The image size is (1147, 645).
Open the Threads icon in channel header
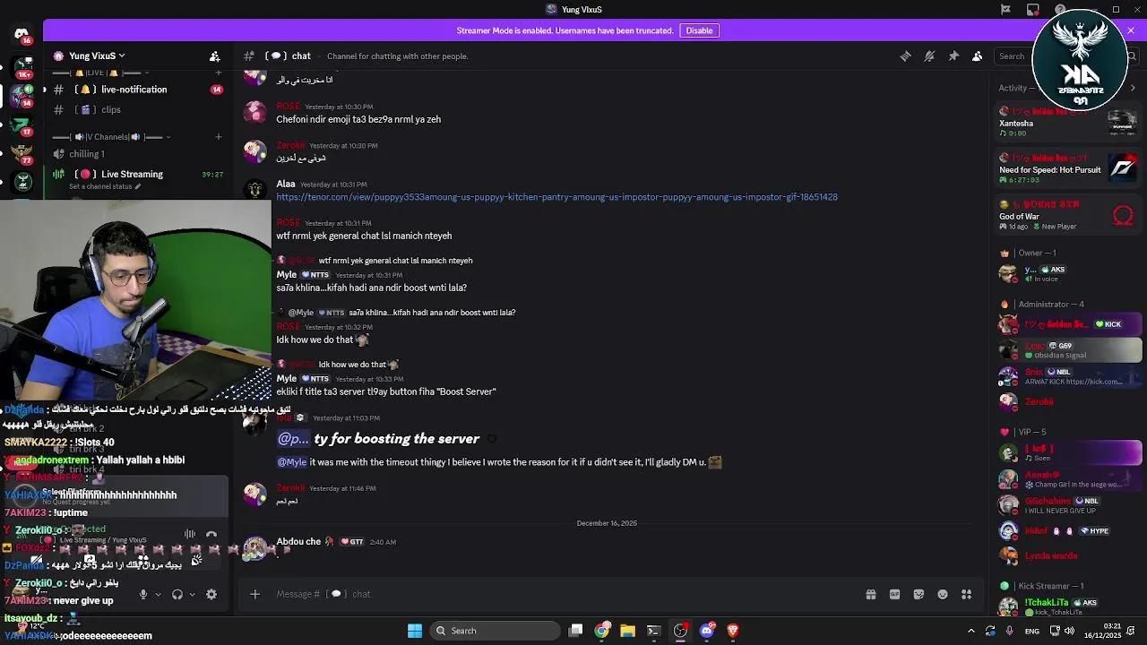coord(905,56)
